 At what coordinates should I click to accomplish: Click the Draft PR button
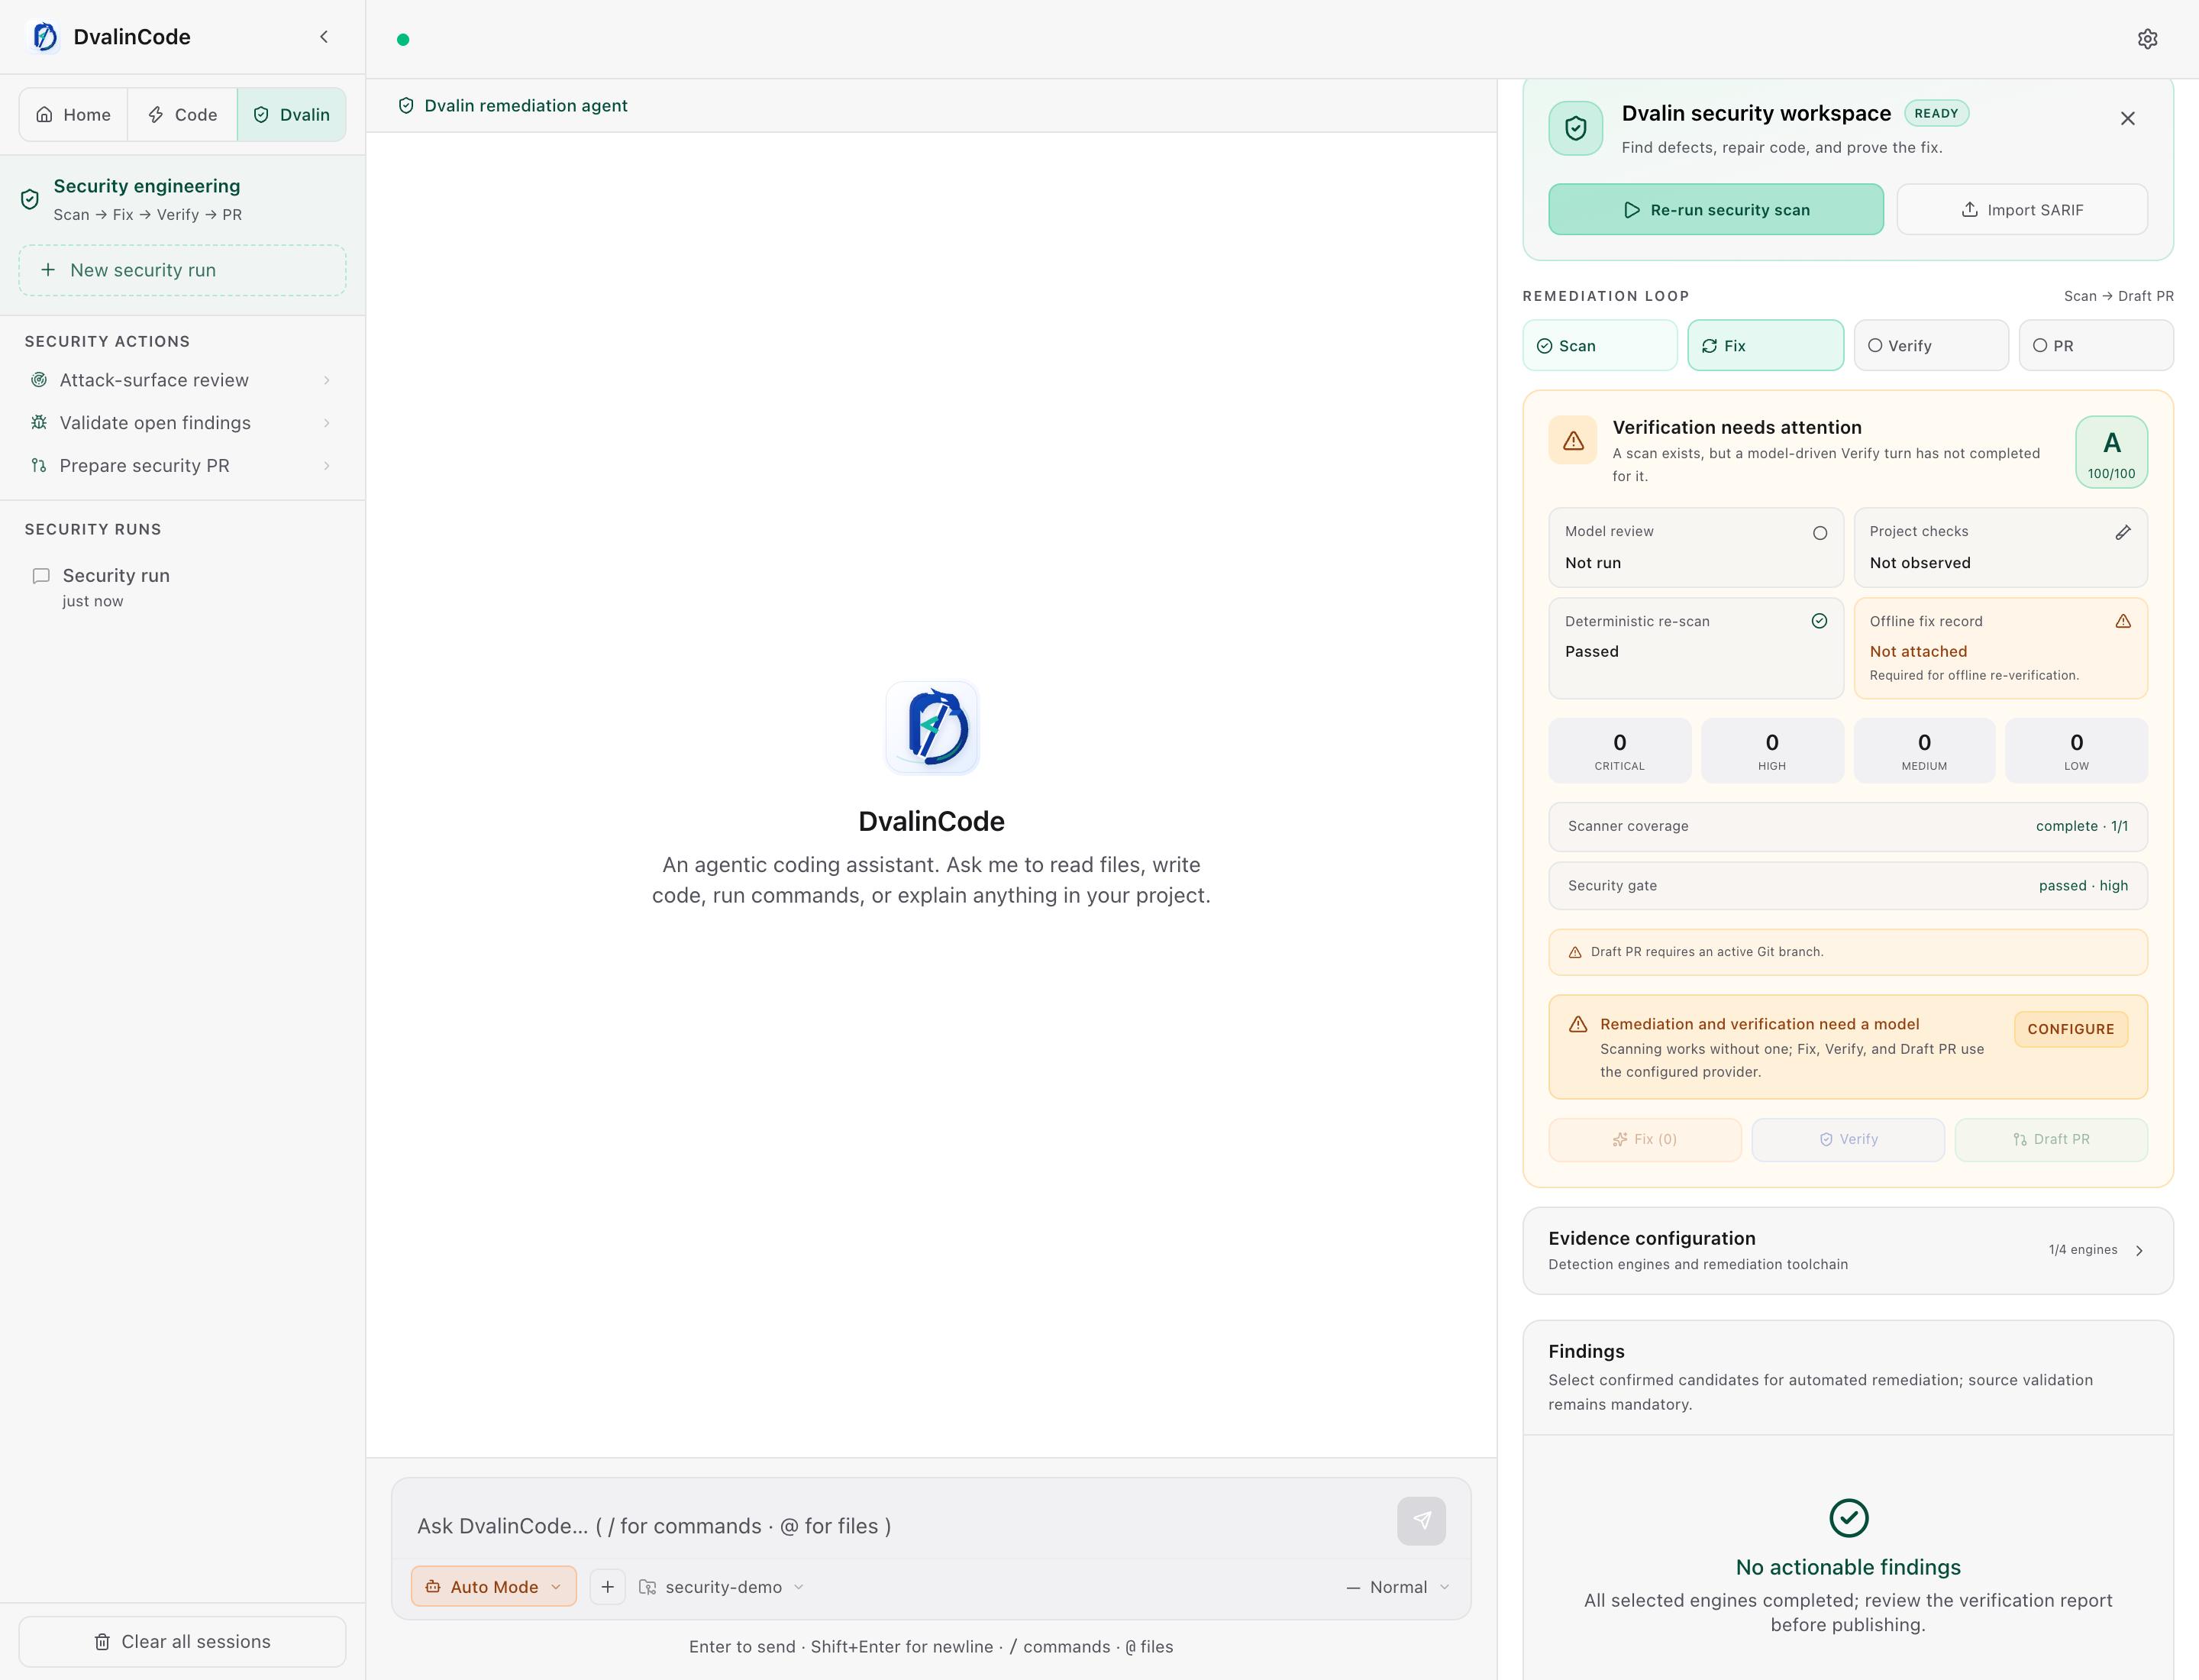click(x=2050, y=1140)
